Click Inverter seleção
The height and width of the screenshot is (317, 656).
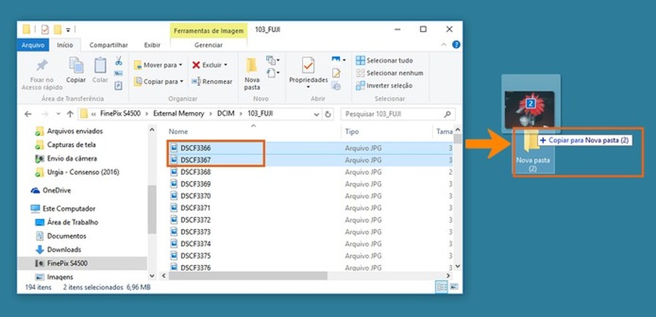tap(384, 86)
